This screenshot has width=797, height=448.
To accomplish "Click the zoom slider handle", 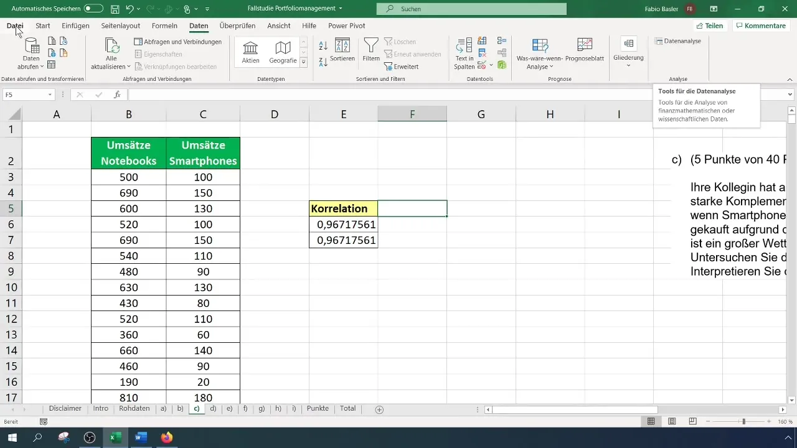I will 743,421.
